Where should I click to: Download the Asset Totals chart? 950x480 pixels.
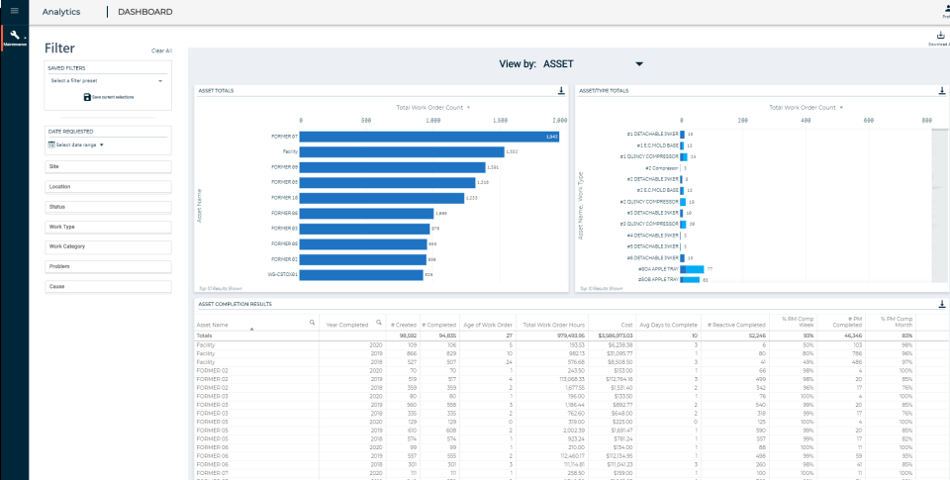tap(561, 91)
